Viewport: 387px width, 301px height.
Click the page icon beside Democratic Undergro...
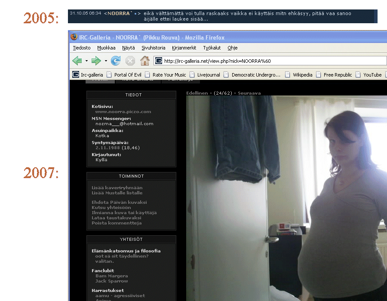point(226,74)
